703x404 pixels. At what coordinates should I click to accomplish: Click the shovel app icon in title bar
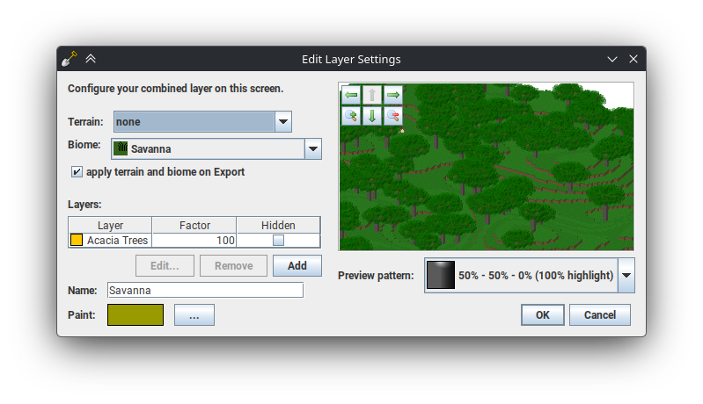[70, 59]
